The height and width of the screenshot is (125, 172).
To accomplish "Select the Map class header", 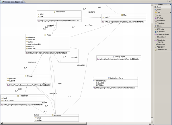I will coord(124,15).
